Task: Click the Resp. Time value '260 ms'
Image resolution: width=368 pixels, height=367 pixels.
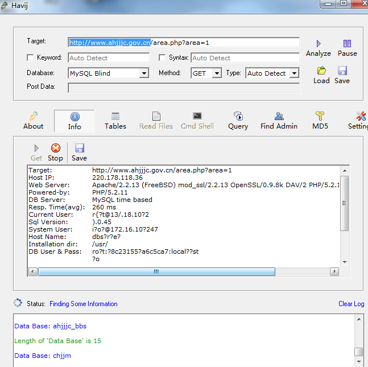Action: 104,207
